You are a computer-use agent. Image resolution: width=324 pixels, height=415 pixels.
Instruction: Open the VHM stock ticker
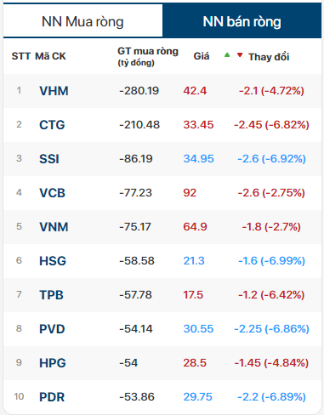click(x=54, y=91)
